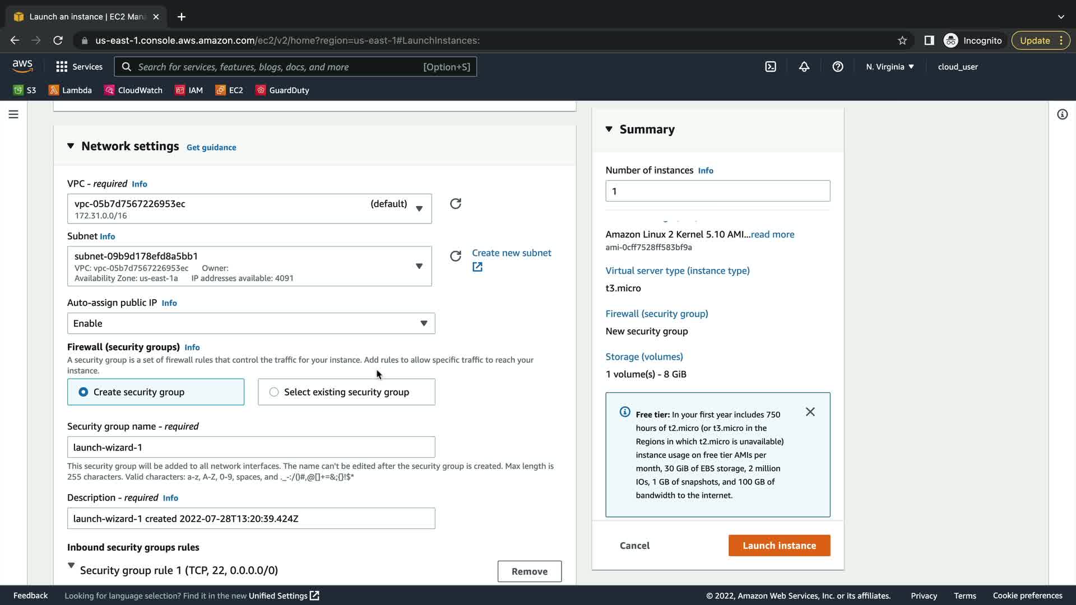Image resolution: width=1076 pixels, height=605 pixels.
Task: Collapse the Network settings section
Action: point(71,146)
